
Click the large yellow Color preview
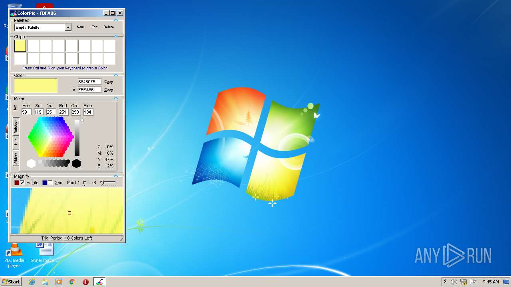[x=36, y=86]
